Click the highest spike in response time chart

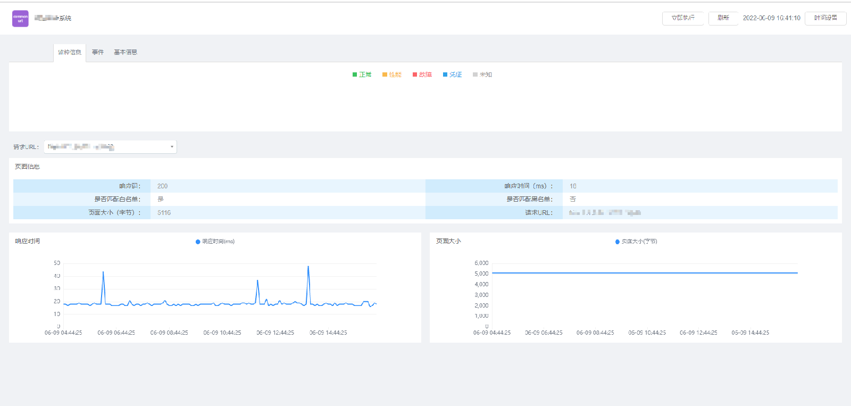(x=308, y=267)
